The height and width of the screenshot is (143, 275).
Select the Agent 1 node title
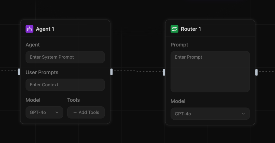(45, 29)
